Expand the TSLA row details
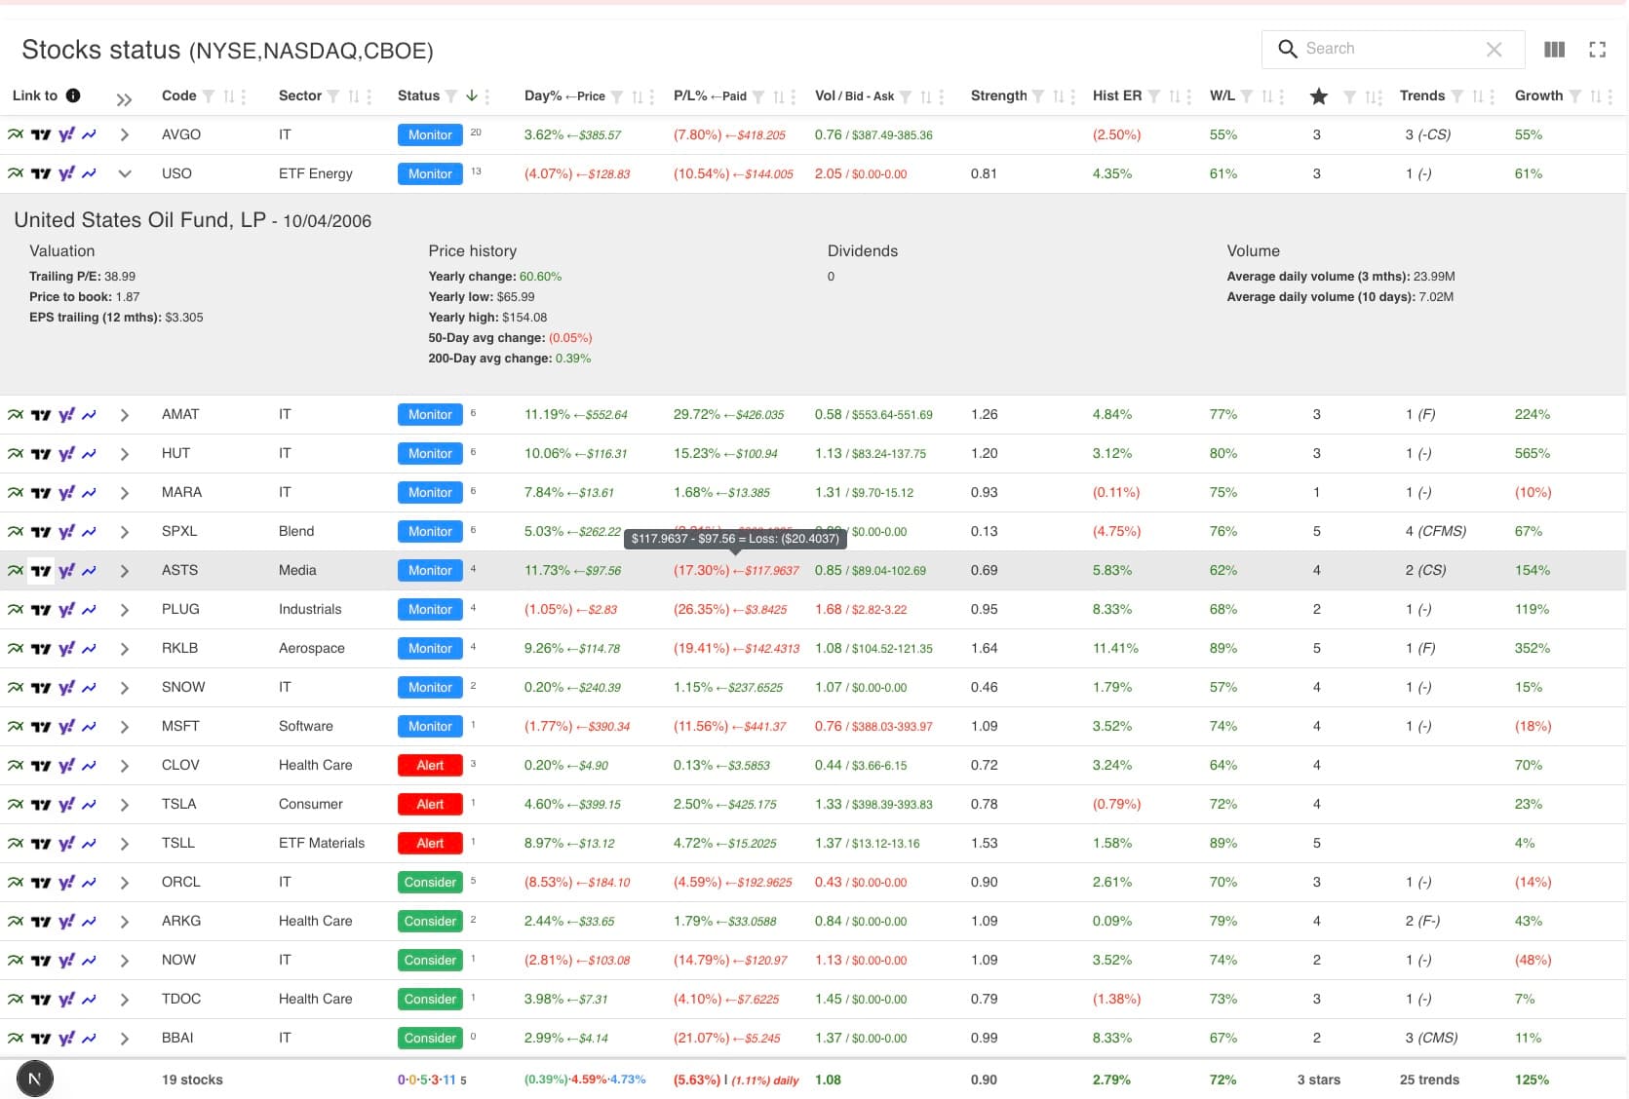This screenshot has width=1629, height=1099. [125, 805]
